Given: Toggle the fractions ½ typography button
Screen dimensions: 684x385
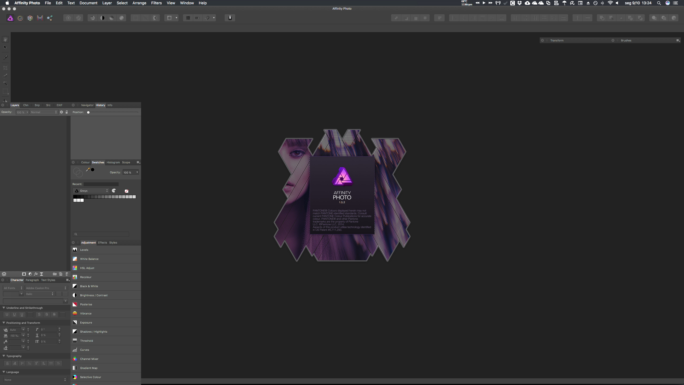Looking at the screenshot, I should [x=29, y=363].
